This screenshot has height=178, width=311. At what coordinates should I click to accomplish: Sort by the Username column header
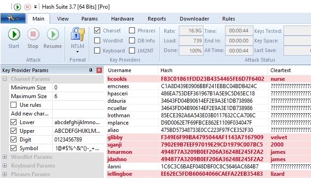132,70
